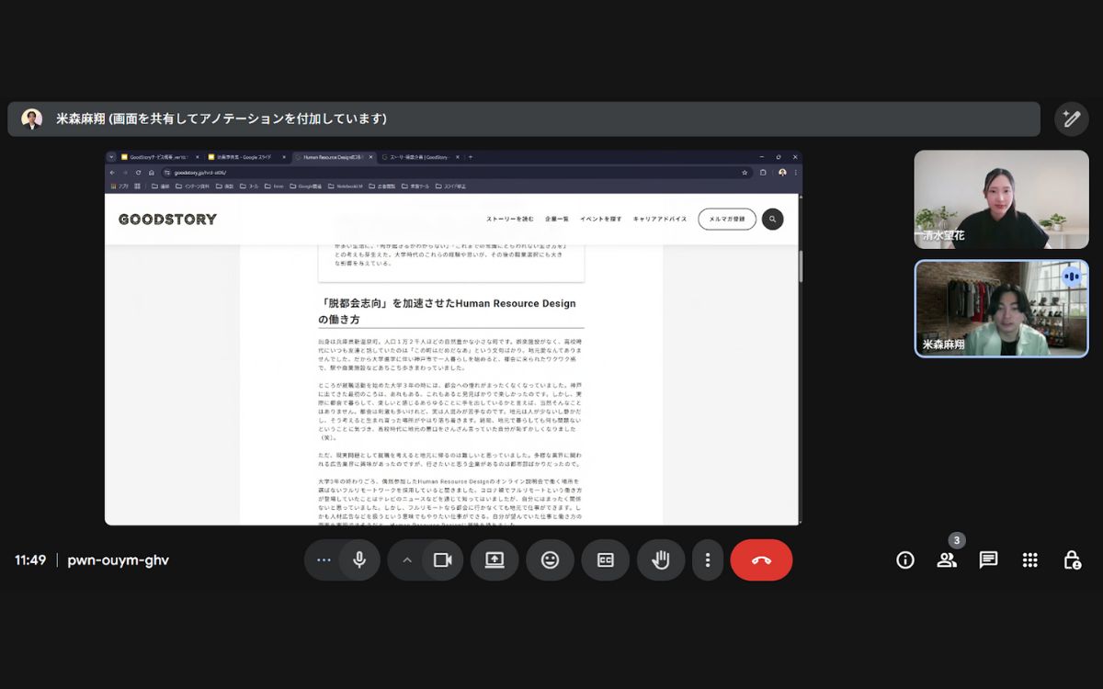1103x689 pixels.
Task: Click the メルマガ登録 button in shared page
Action: pyautogui.click(x=727, y=219)
